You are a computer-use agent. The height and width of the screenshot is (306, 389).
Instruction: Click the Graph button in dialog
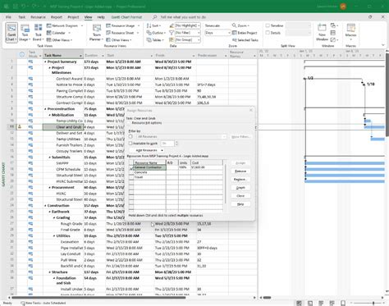[x=240, y=188]
